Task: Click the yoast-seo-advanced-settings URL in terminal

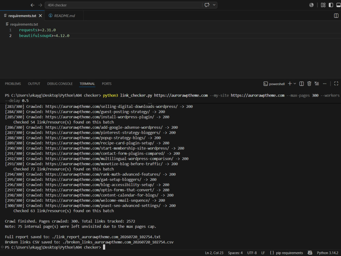Action: 103,205
